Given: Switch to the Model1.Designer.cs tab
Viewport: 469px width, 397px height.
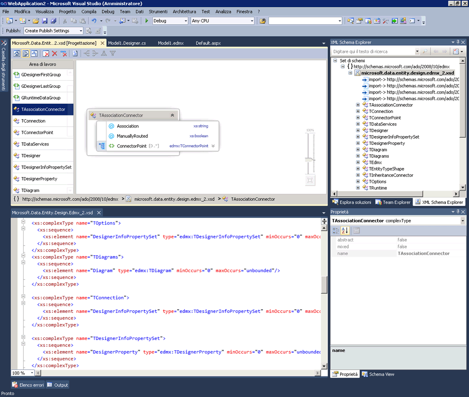Looking at the screenshot, I should click(x=127, y=43).
